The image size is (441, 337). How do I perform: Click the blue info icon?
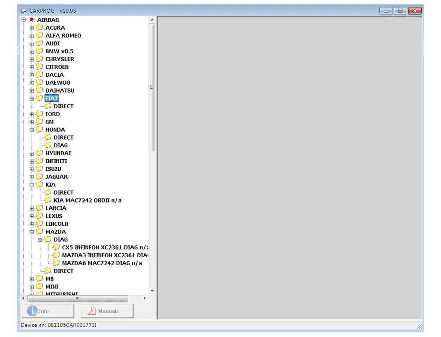[x=32, y=311]
